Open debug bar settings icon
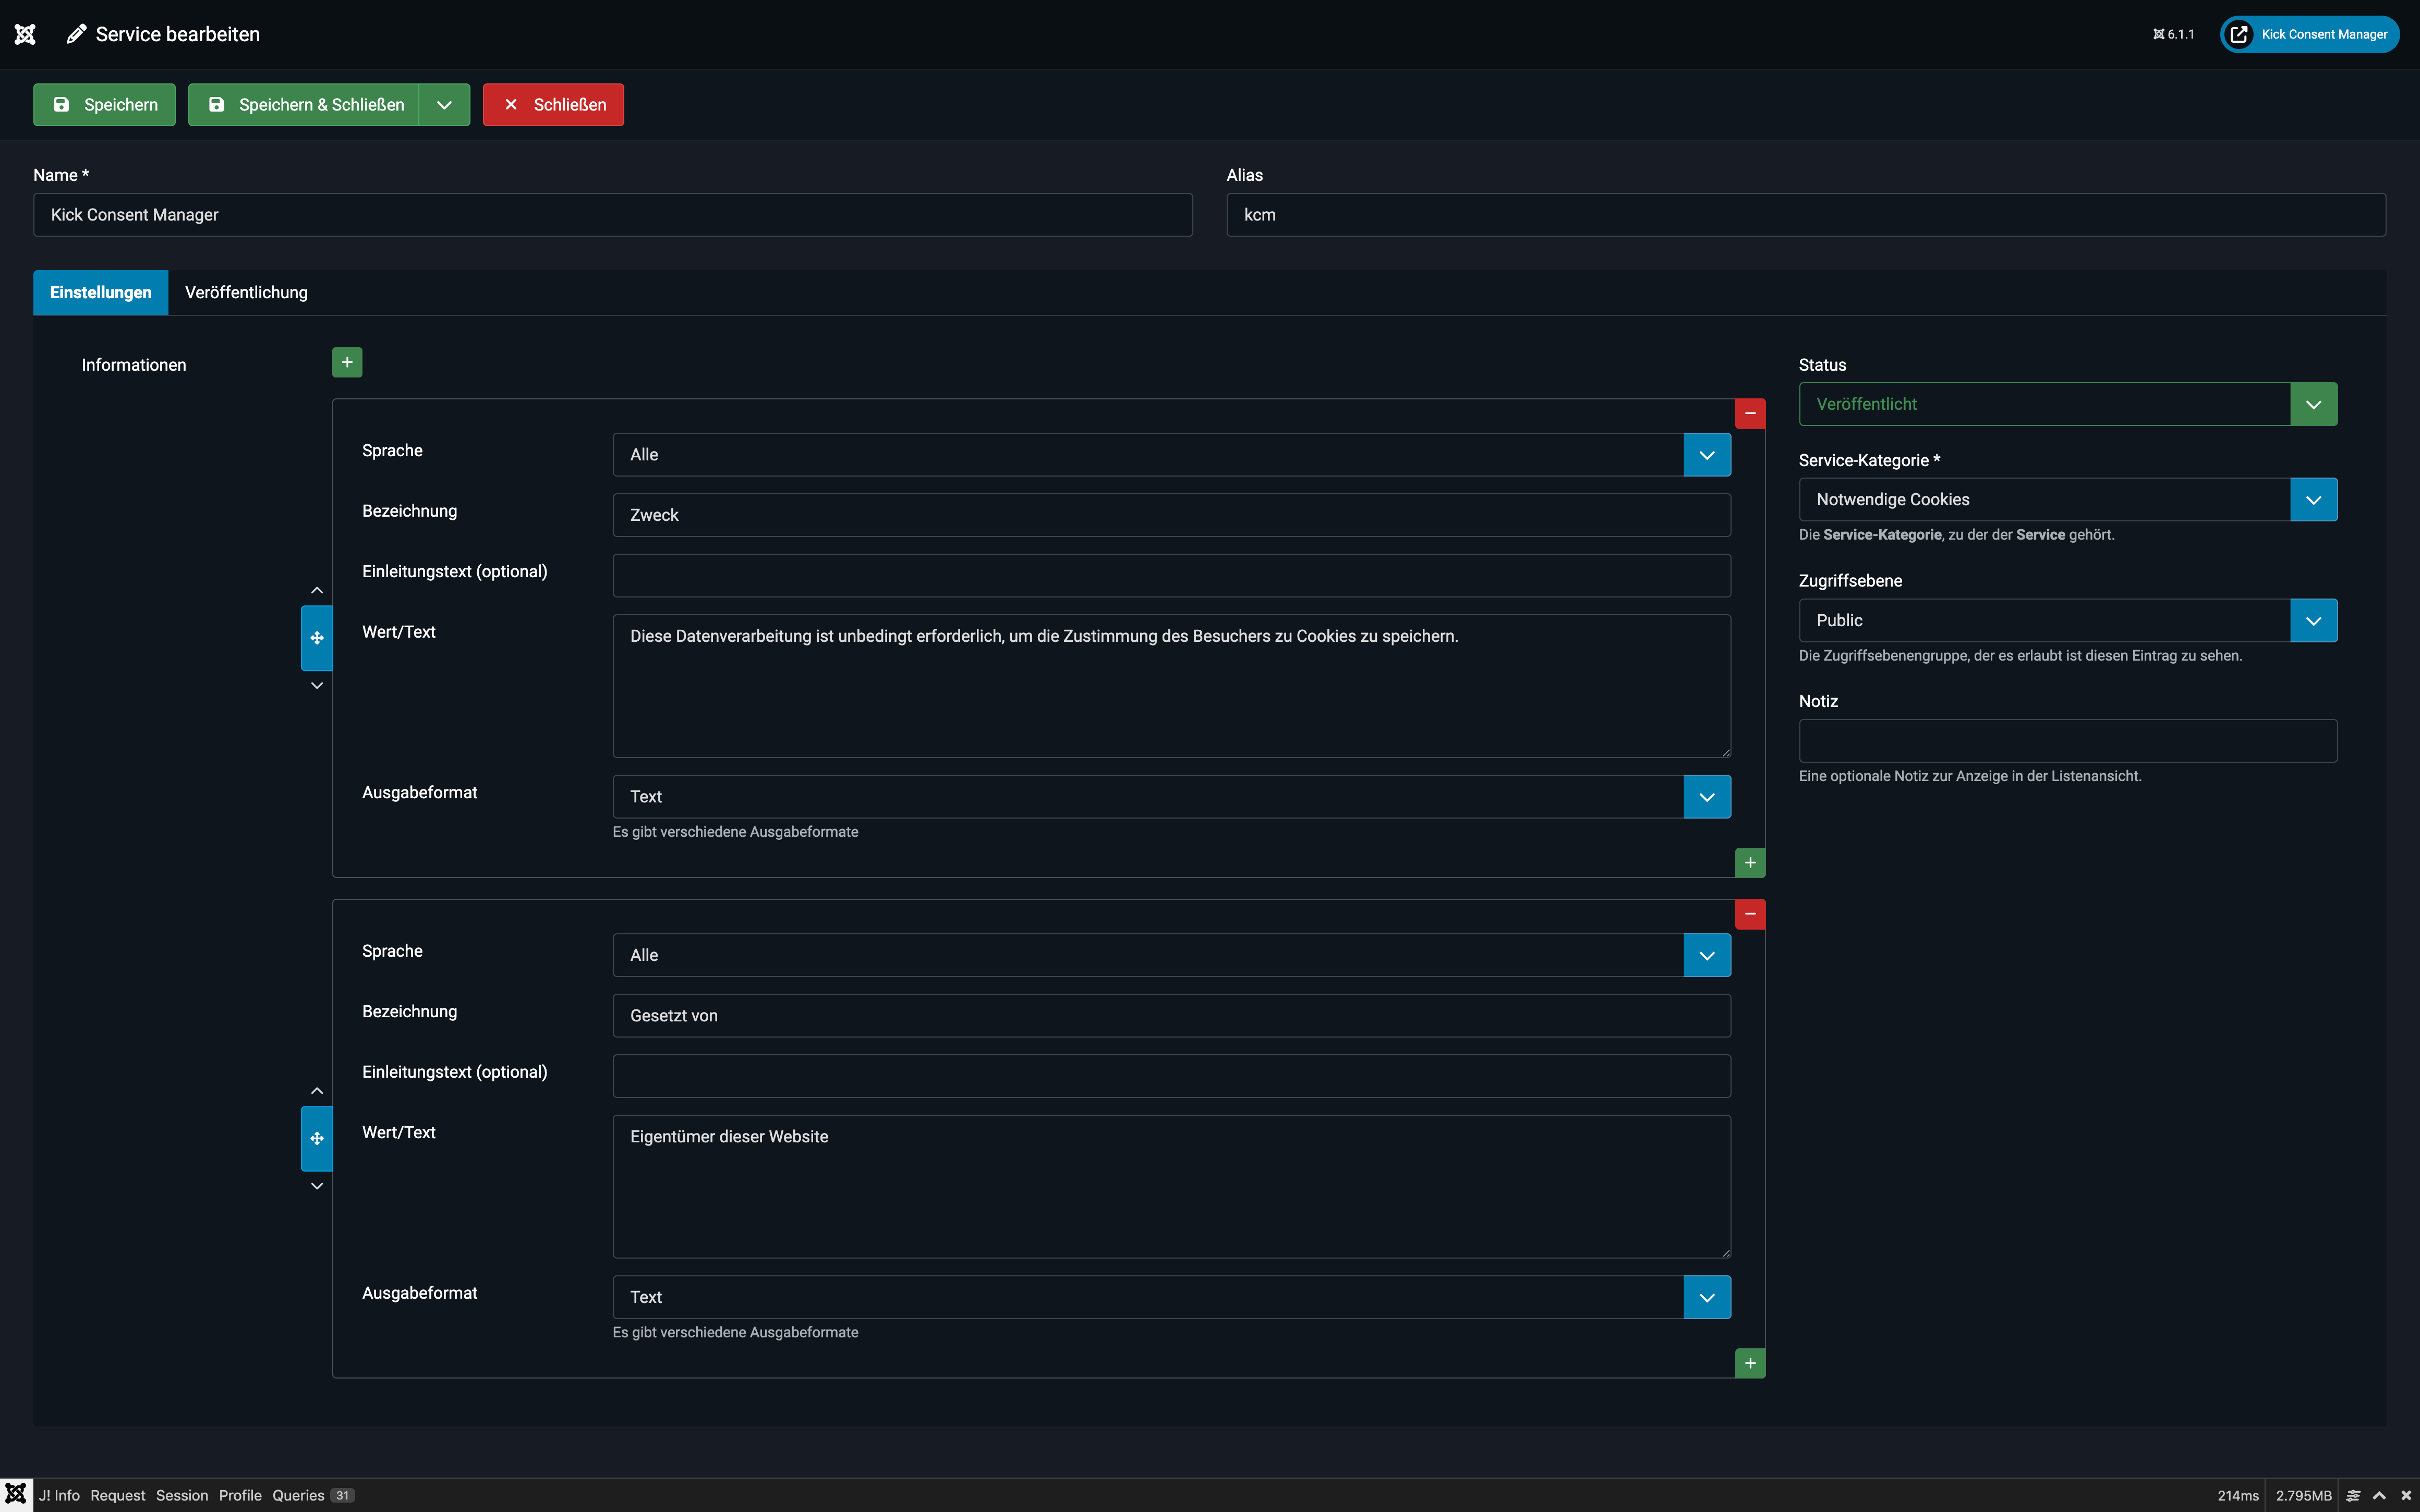The height and width of the screenshot is (1512, 2420). [2353, 1495]
